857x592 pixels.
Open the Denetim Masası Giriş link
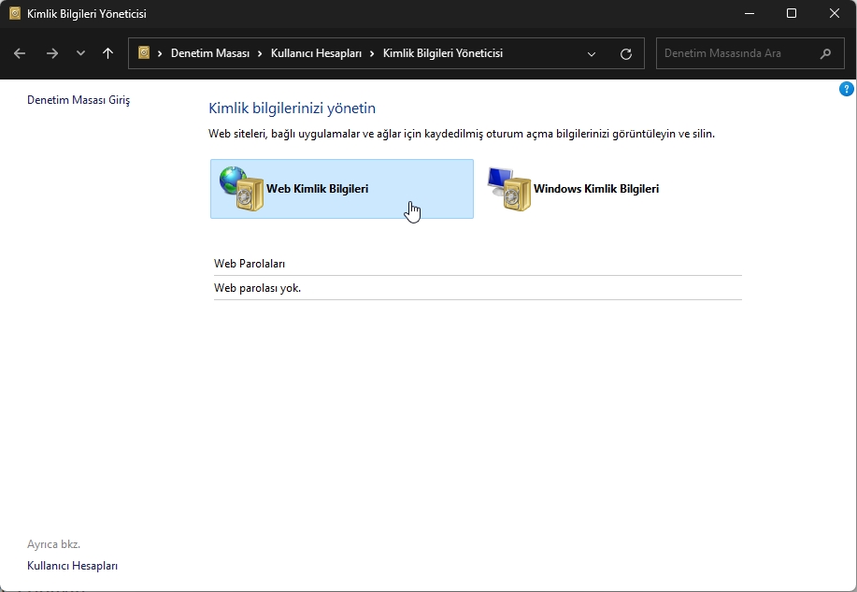[79, 100]
